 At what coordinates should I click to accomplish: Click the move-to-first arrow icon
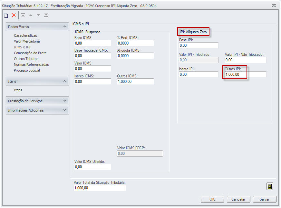point(23,15)
